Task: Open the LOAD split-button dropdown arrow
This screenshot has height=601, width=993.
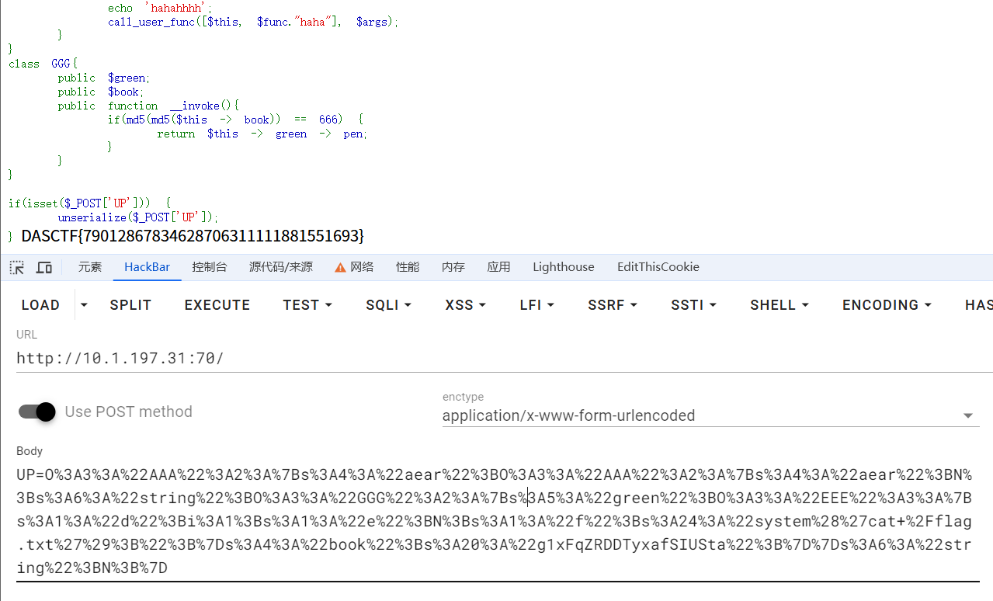Action: click(84, 305)
